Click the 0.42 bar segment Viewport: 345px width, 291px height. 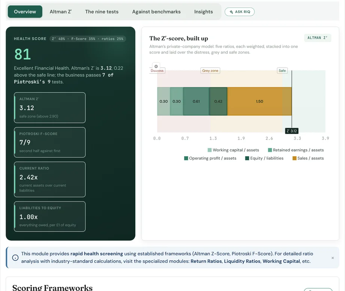click(x=218, y=101)
